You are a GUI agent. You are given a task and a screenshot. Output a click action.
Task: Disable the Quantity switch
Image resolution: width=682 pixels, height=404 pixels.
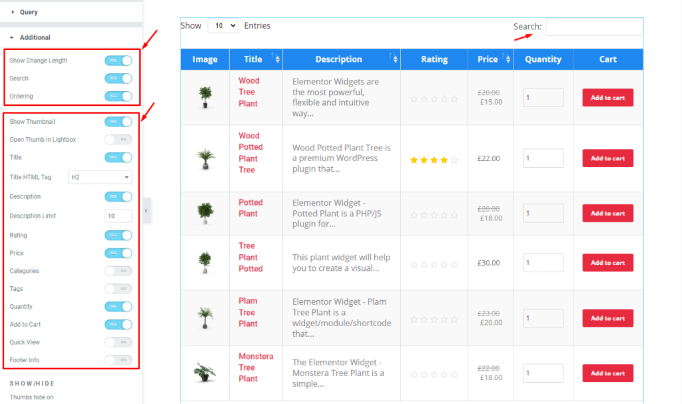[119, 307]
